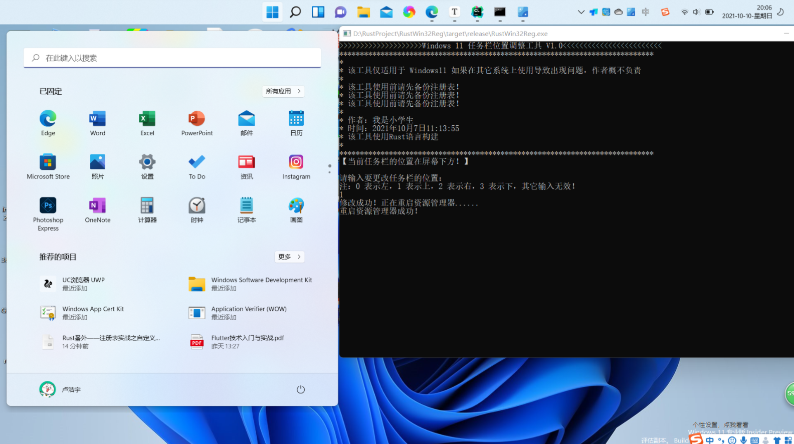This screenshot has height=444, width=794.
Task: Launch Excel from pinned apps
Action: coord(147,123)
